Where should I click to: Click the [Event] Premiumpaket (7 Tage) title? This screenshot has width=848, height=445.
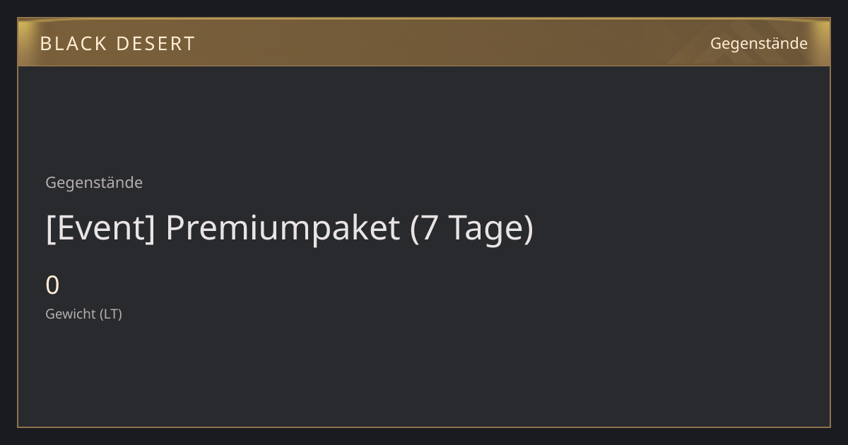[x=289, y=228]
